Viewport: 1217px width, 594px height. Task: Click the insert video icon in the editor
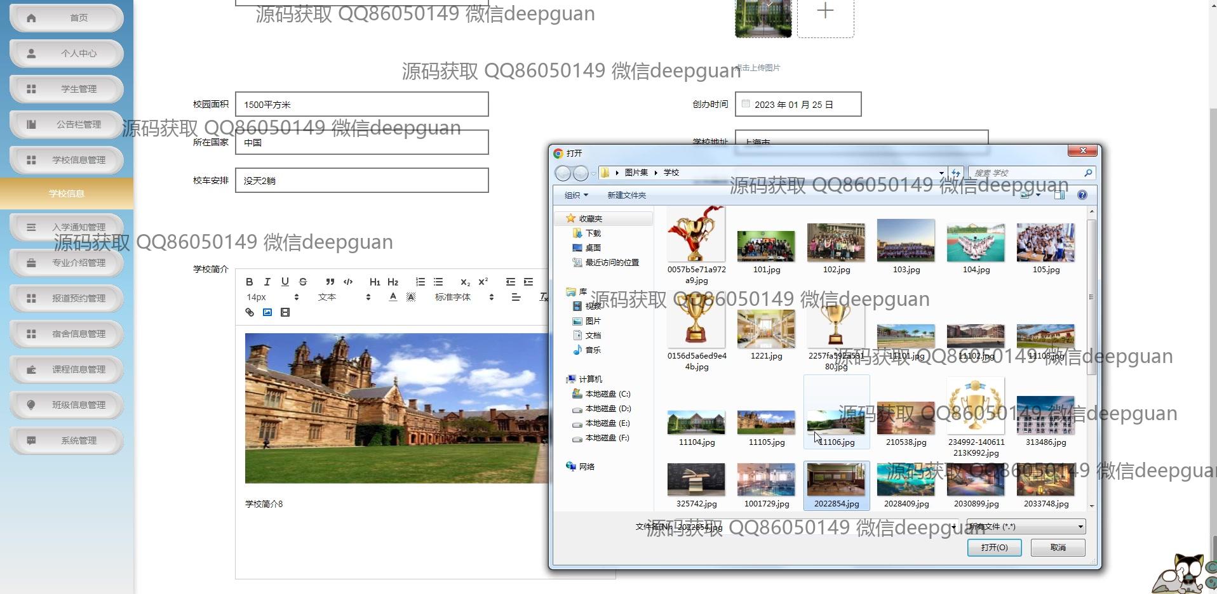coord(285,312)
